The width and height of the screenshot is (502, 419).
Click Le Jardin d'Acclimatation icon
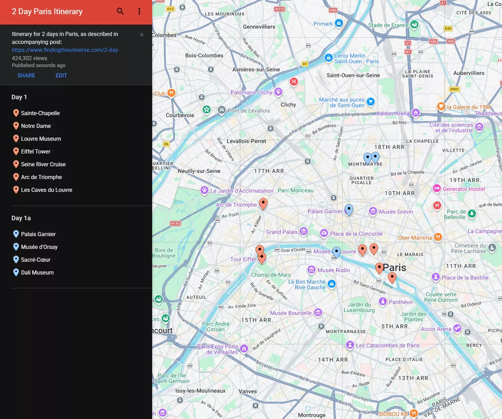point(205,190)
